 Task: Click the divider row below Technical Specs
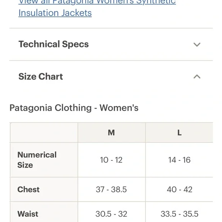[x=111, y=60]
